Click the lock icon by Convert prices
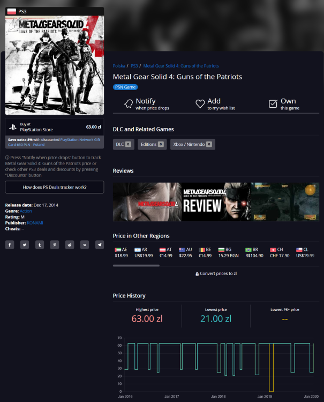 point(197,274)
